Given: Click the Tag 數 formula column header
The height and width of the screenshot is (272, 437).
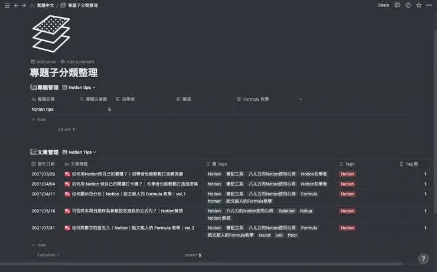Looking at the screenshot, I should coord(409,164).
